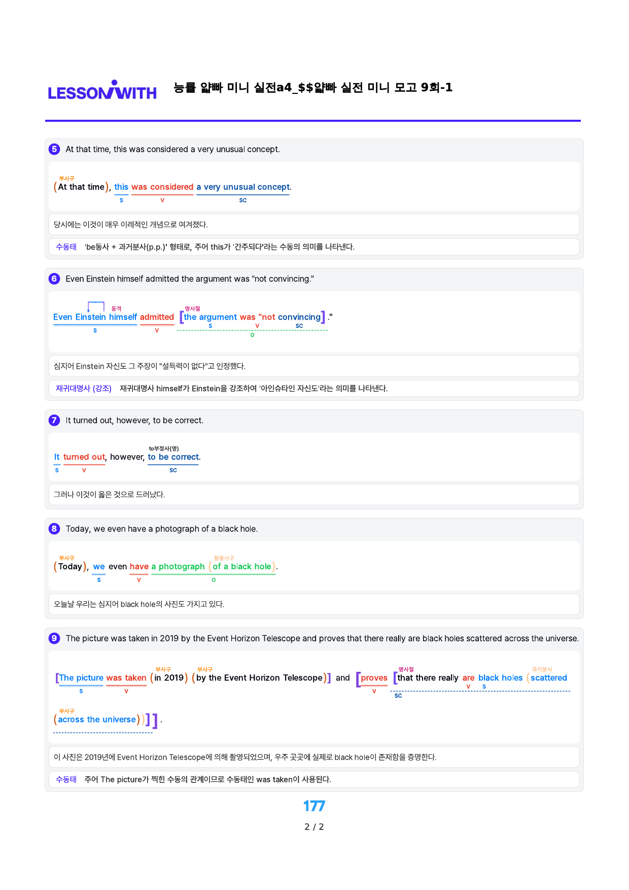629x890 pixels.
Task: Click the number 6 sentence badge
Action: (x=54, y=279)
